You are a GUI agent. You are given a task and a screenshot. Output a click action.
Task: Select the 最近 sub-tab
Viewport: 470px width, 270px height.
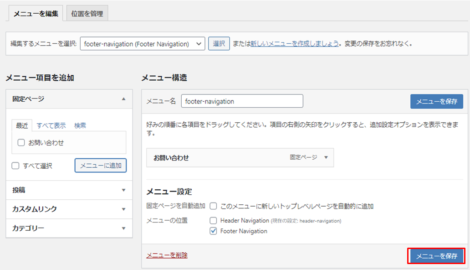tap(22, 125)
